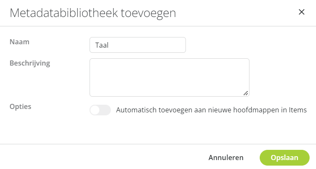Viewport: 316px width, 169px height.
Task: Click the green Opslaan button
Action: (284, 158)
